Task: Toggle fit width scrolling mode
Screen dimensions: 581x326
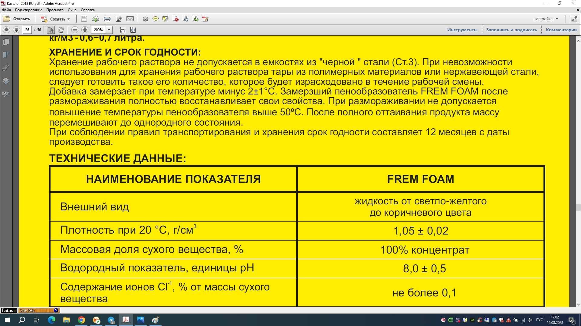Action: (x=123, y=30)
